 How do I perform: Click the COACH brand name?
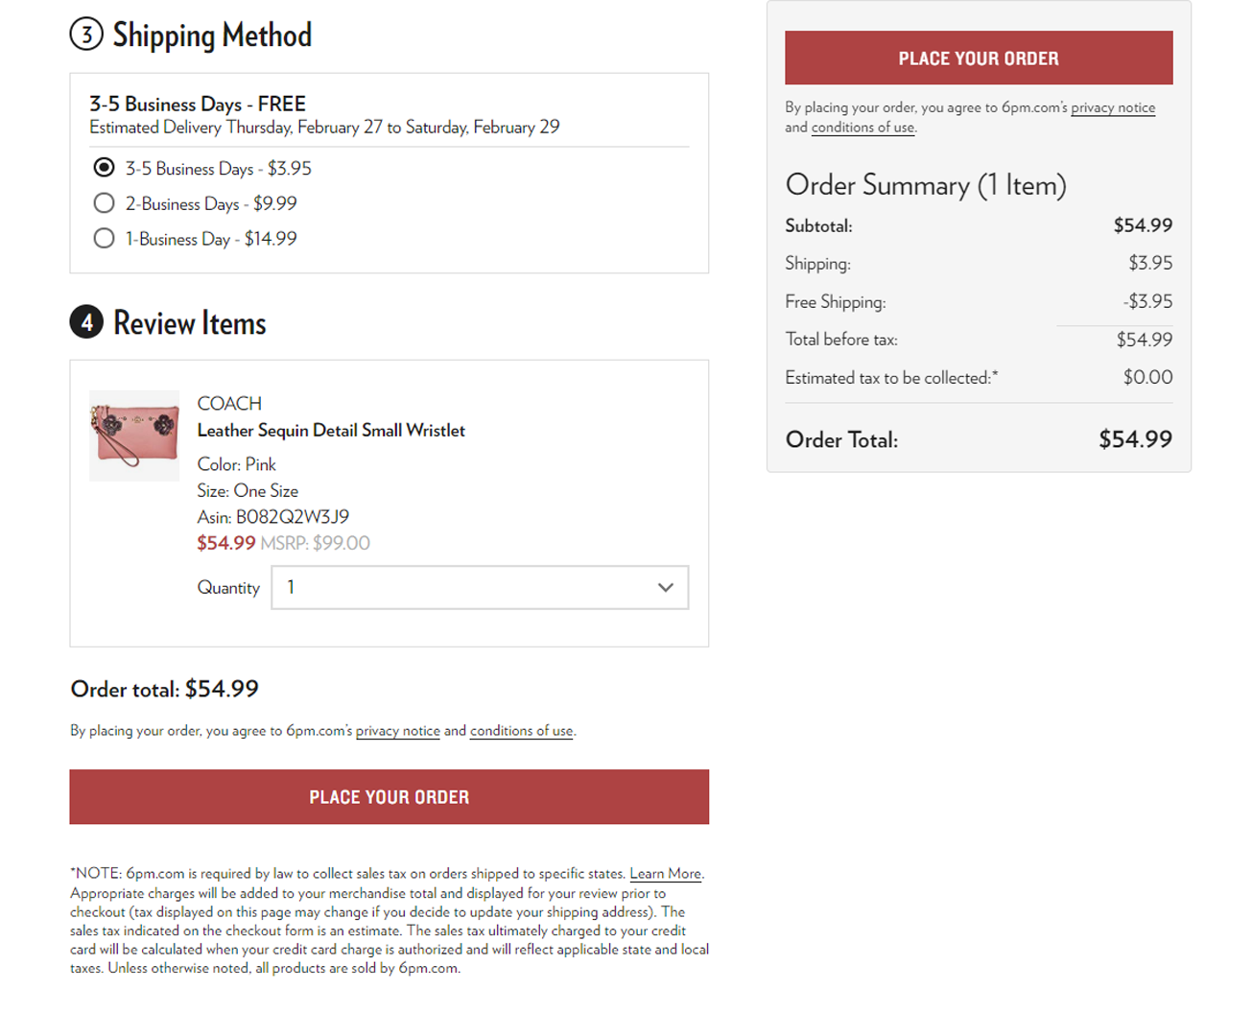click(229, 404)
